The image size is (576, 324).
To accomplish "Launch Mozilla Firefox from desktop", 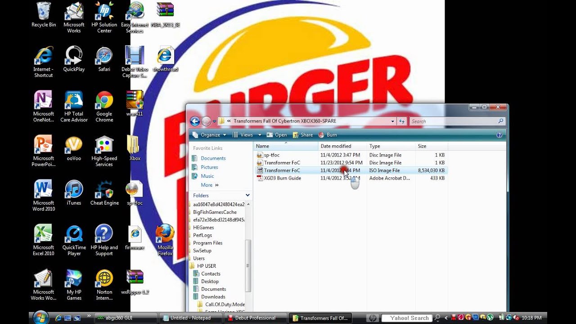I will 165,240.
